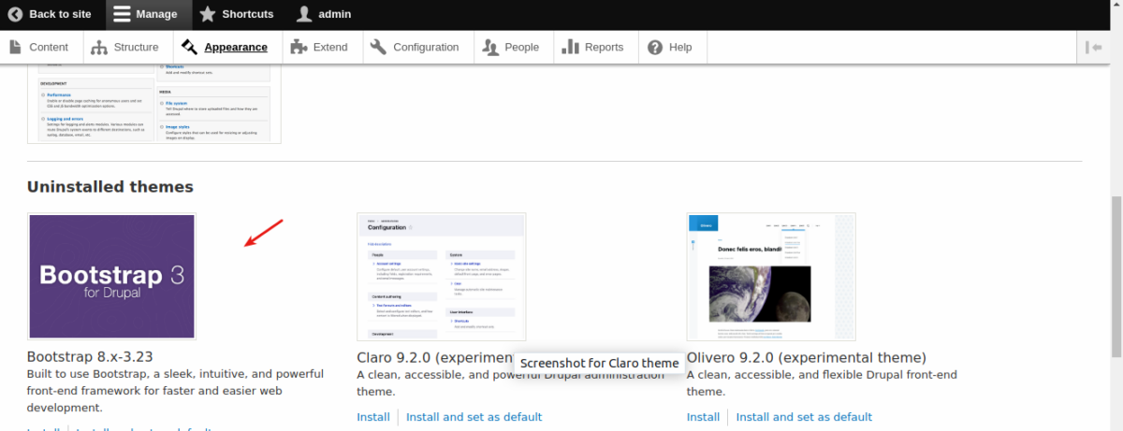
Task: Click the installed theme screenshot at top
Action: pos(154,103)
